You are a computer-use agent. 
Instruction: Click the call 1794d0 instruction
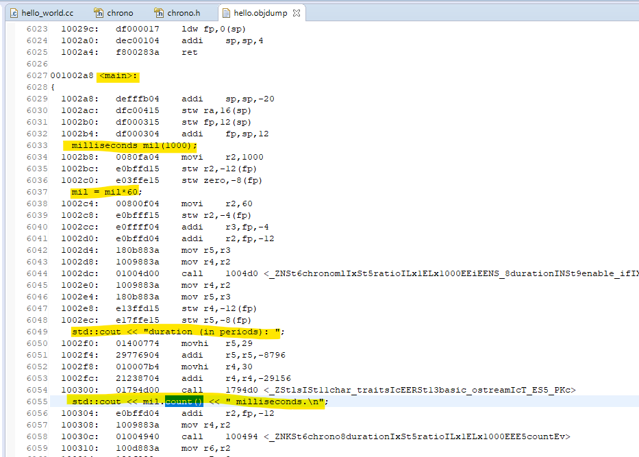[220, 390]
